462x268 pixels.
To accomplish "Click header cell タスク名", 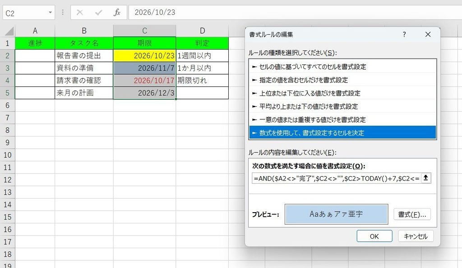I will [84, 43].
